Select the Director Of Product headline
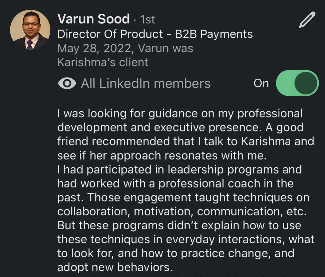The height and width of the screenshot is (277, 325). click(x=155, y=34)
